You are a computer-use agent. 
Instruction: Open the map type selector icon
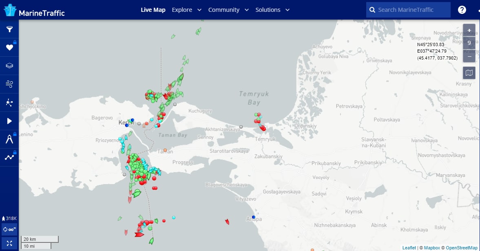point(469,73)
